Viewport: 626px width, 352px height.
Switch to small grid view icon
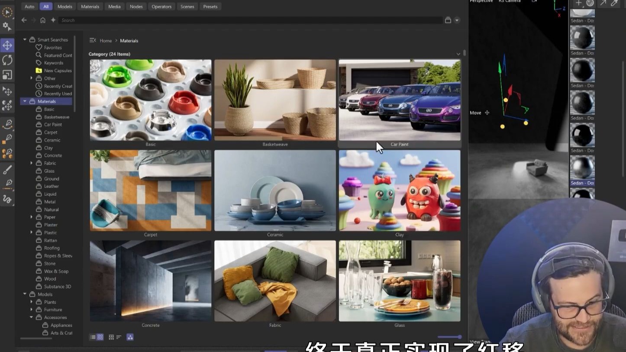[x=111, y=337]
